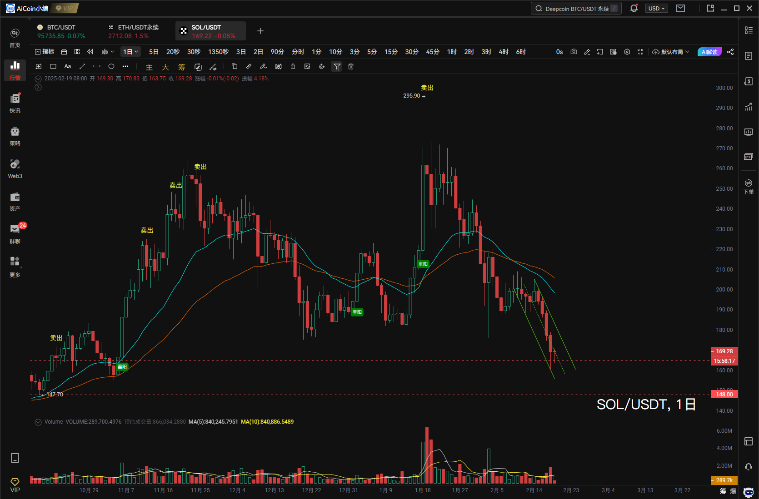The height and width of the screenshot is (499, 759).
Task: Open the 1日 timeframe dropdown
Action: click(130, 52)
